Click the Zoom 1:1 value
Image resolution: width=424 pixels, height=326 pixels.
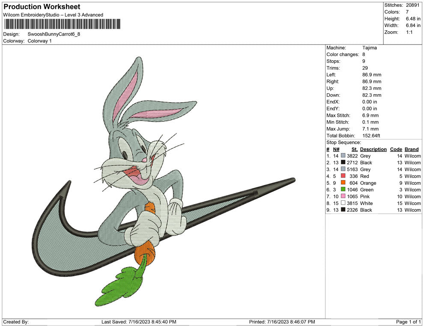[409, 32]
